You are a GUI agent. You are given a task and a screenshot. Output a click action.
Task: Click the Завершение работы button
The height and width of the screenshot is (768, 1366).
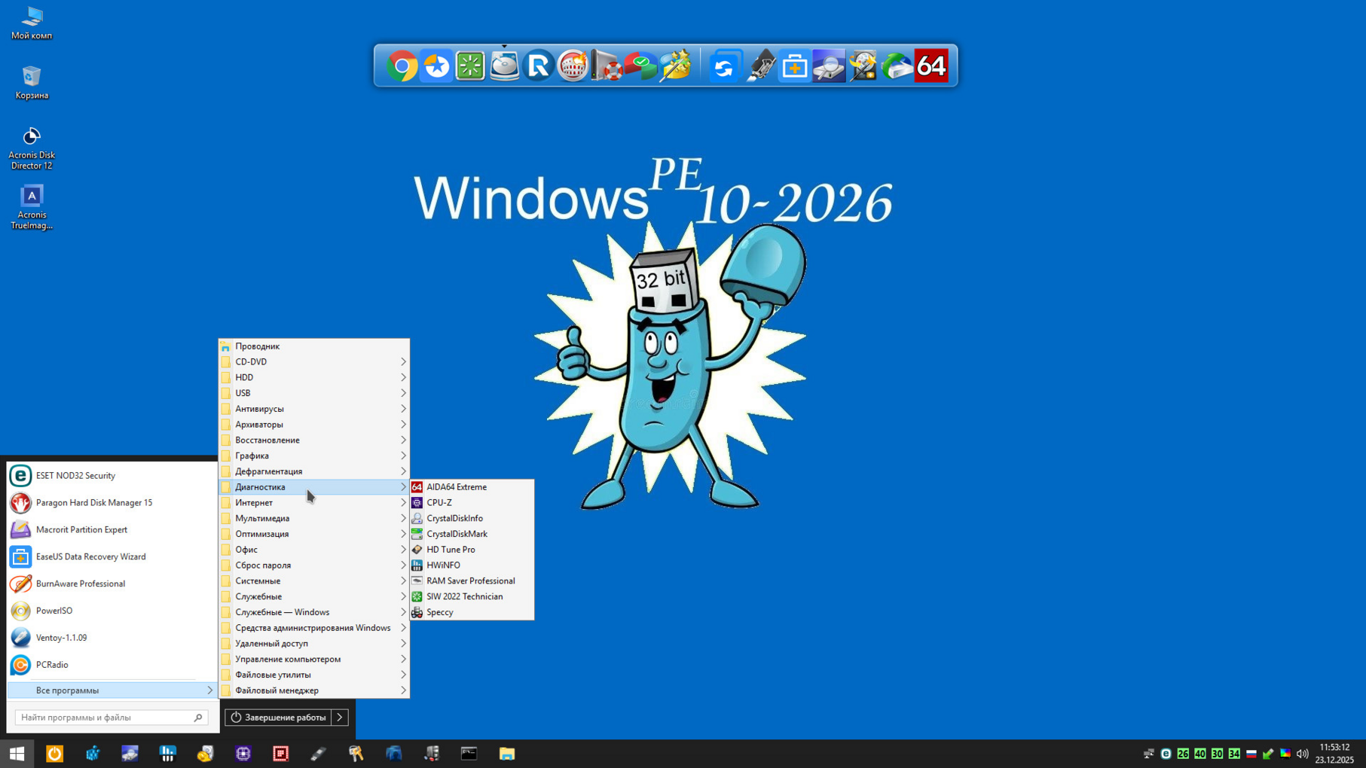278,718
